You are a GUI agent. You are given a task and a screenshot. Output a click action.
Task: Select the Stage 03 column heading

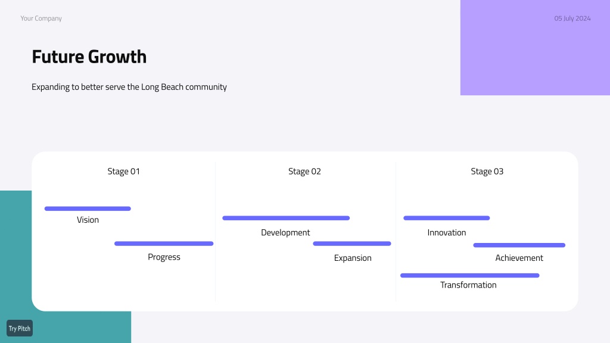pos(487,171)
